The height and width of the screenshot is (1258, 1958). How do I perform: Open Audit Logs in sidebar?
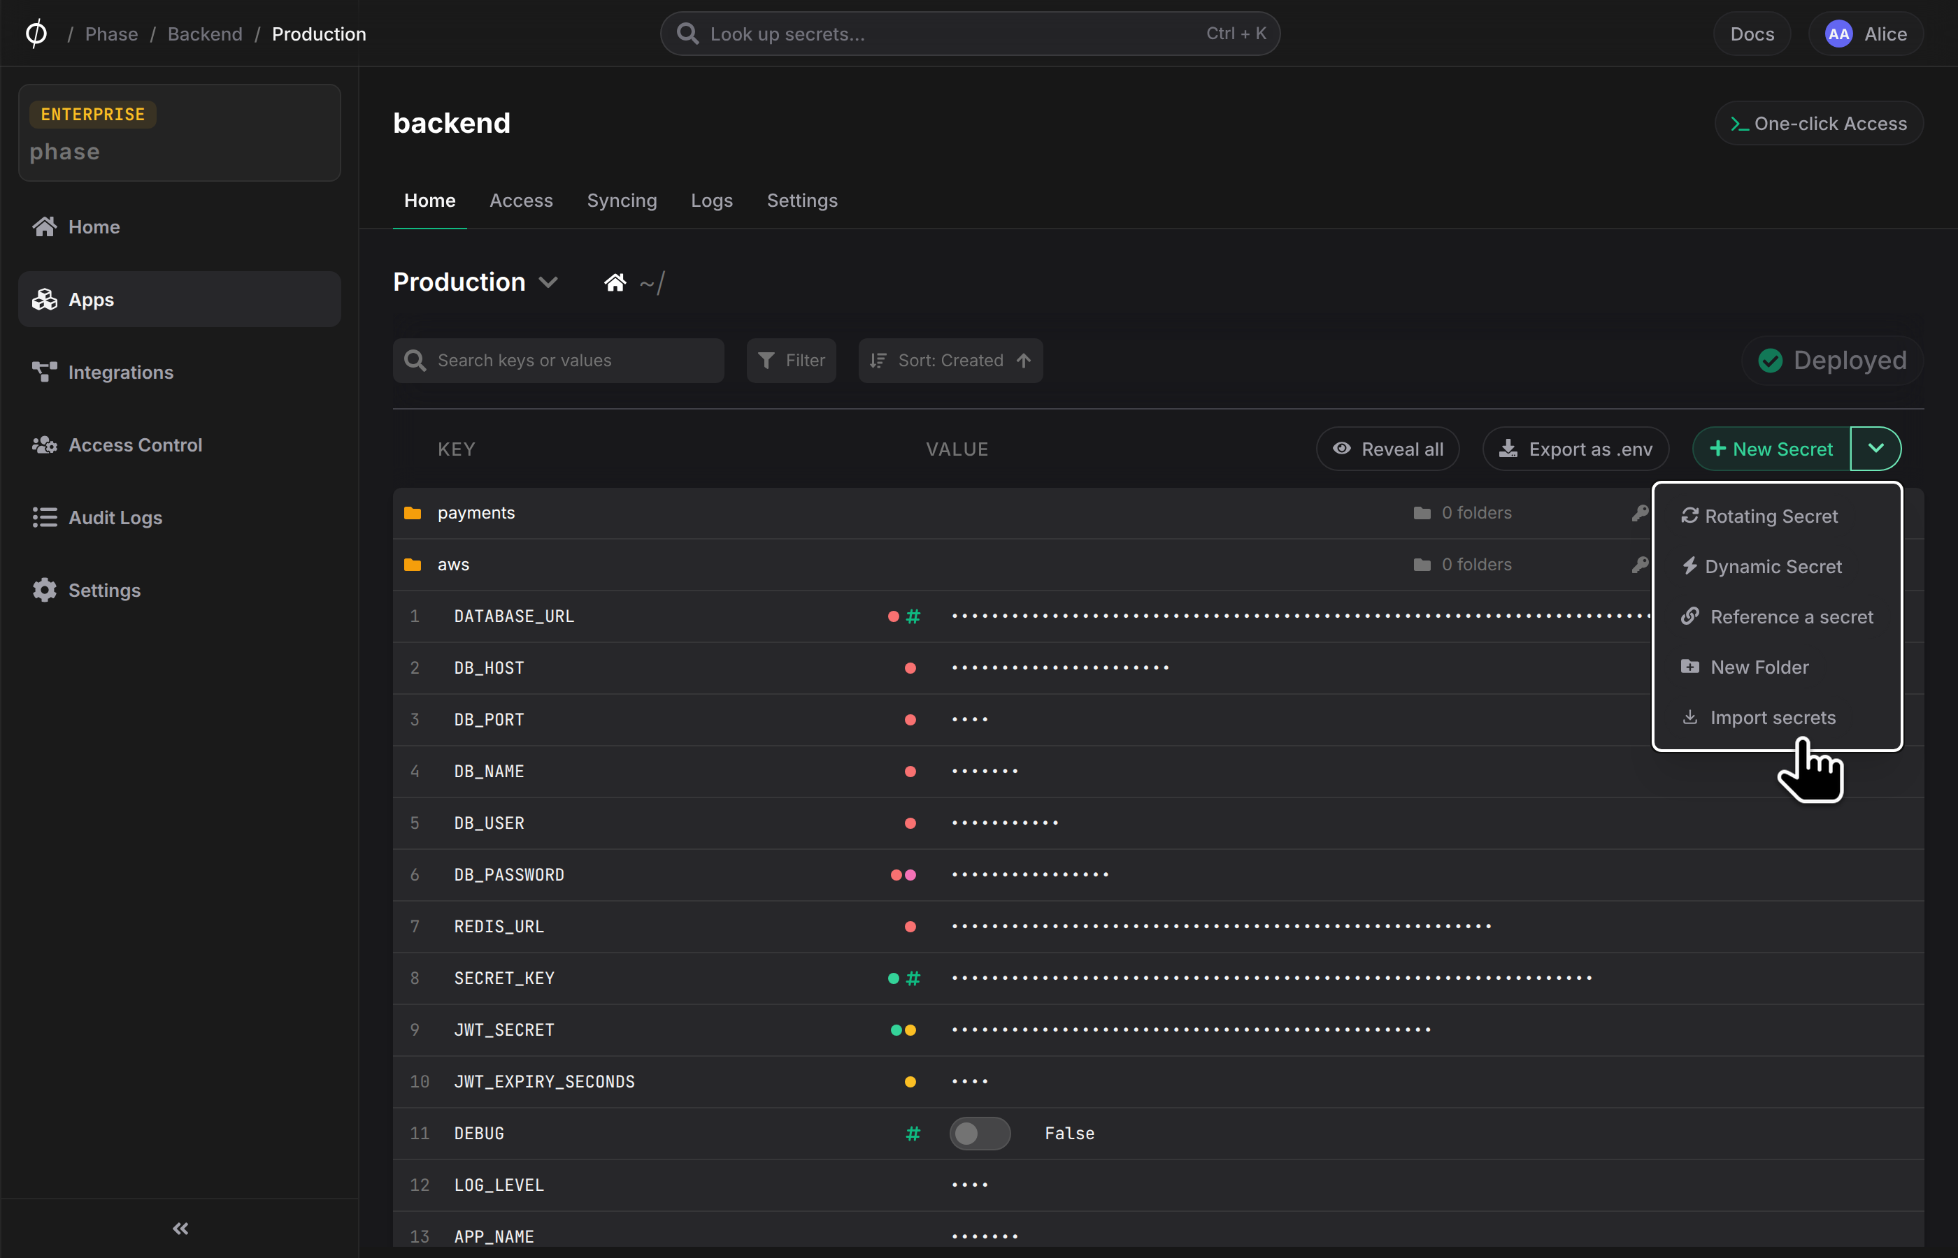tap(179, 518)
